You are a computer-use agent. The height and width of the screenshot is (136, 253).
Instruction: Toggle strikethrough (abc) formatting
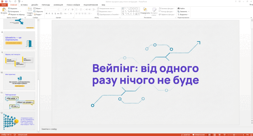(58, 13)
